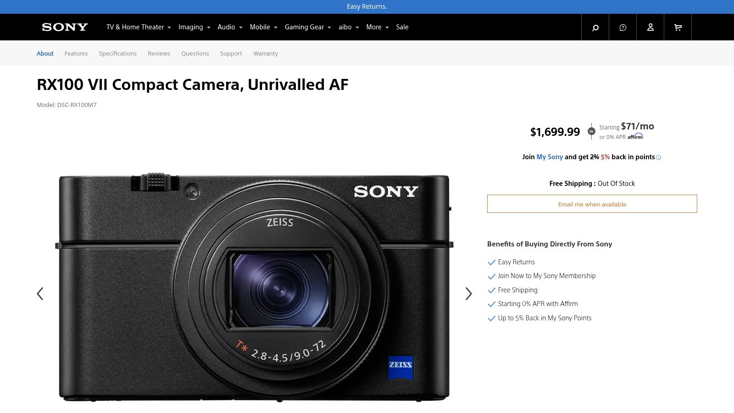734x413 pixels.
Task: Select the About tab
Action: [45, 53]
